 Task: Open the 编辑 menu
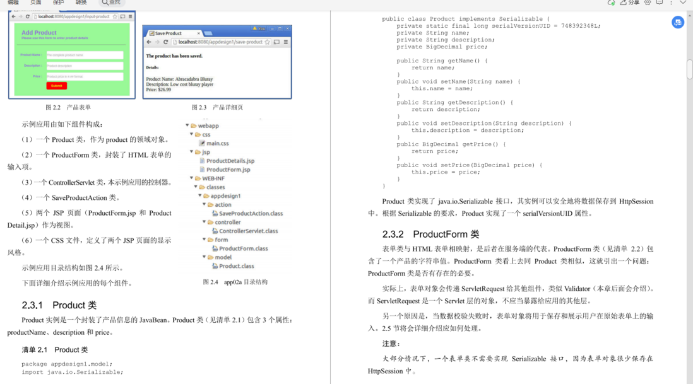[x=13, y=3]
